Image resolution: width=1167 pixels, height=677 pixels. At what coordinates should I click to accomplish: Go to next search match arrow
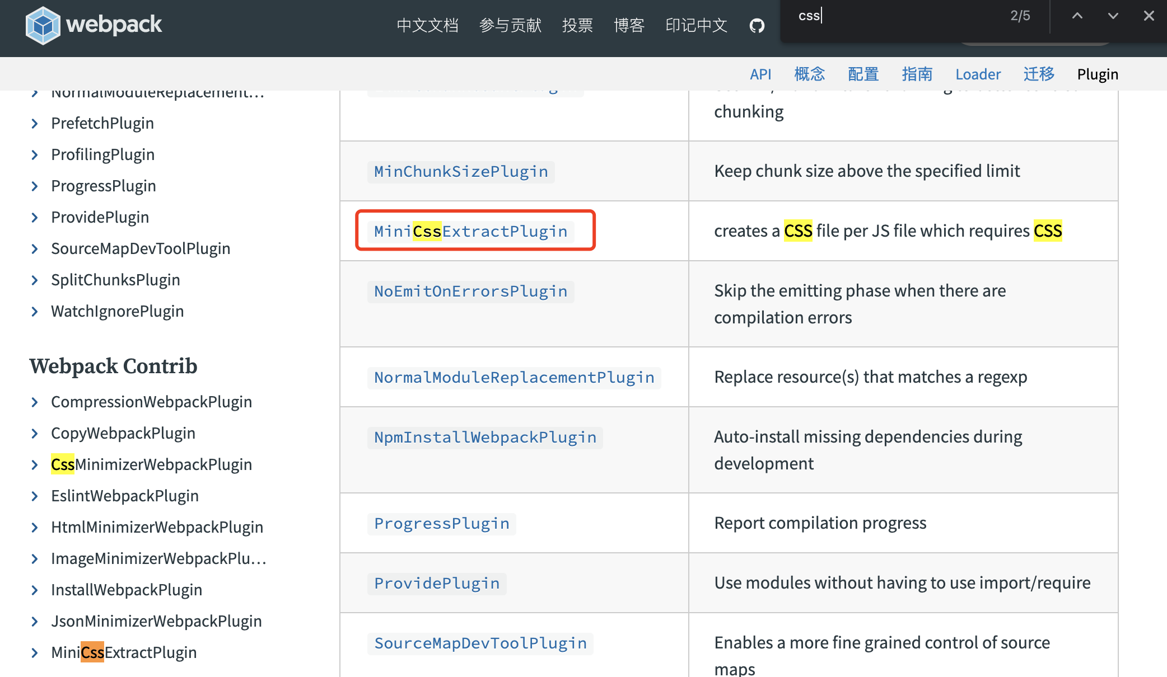[x=1113, y=16]
